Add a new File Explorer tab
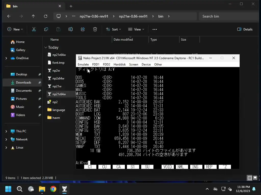261x195 pixels. click(x=71, y=6)
